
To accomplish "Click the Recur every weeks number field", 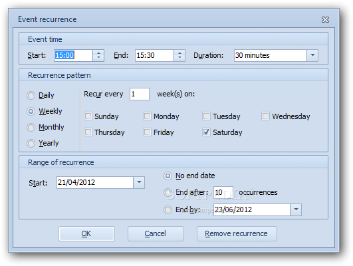I will [x=140, y=94].
